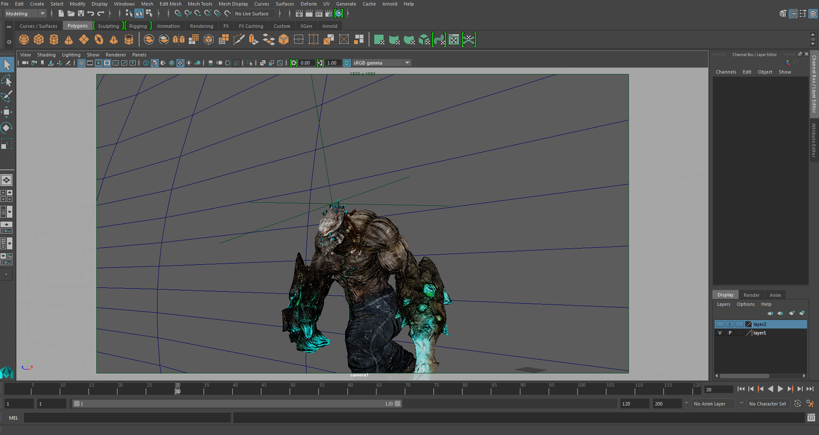
Task: Open the shelf gear options menu
Action: coord(9,42)
